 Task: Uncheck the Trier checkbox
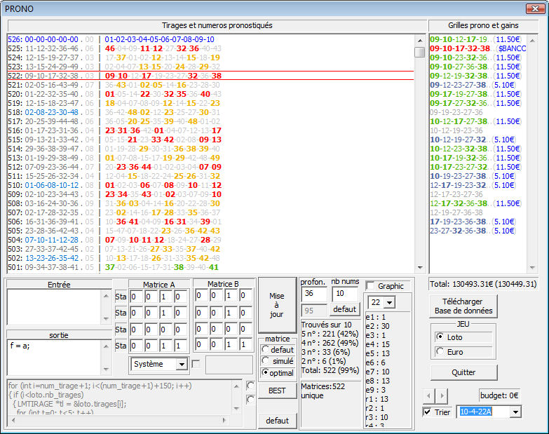[x=428, y=412]
